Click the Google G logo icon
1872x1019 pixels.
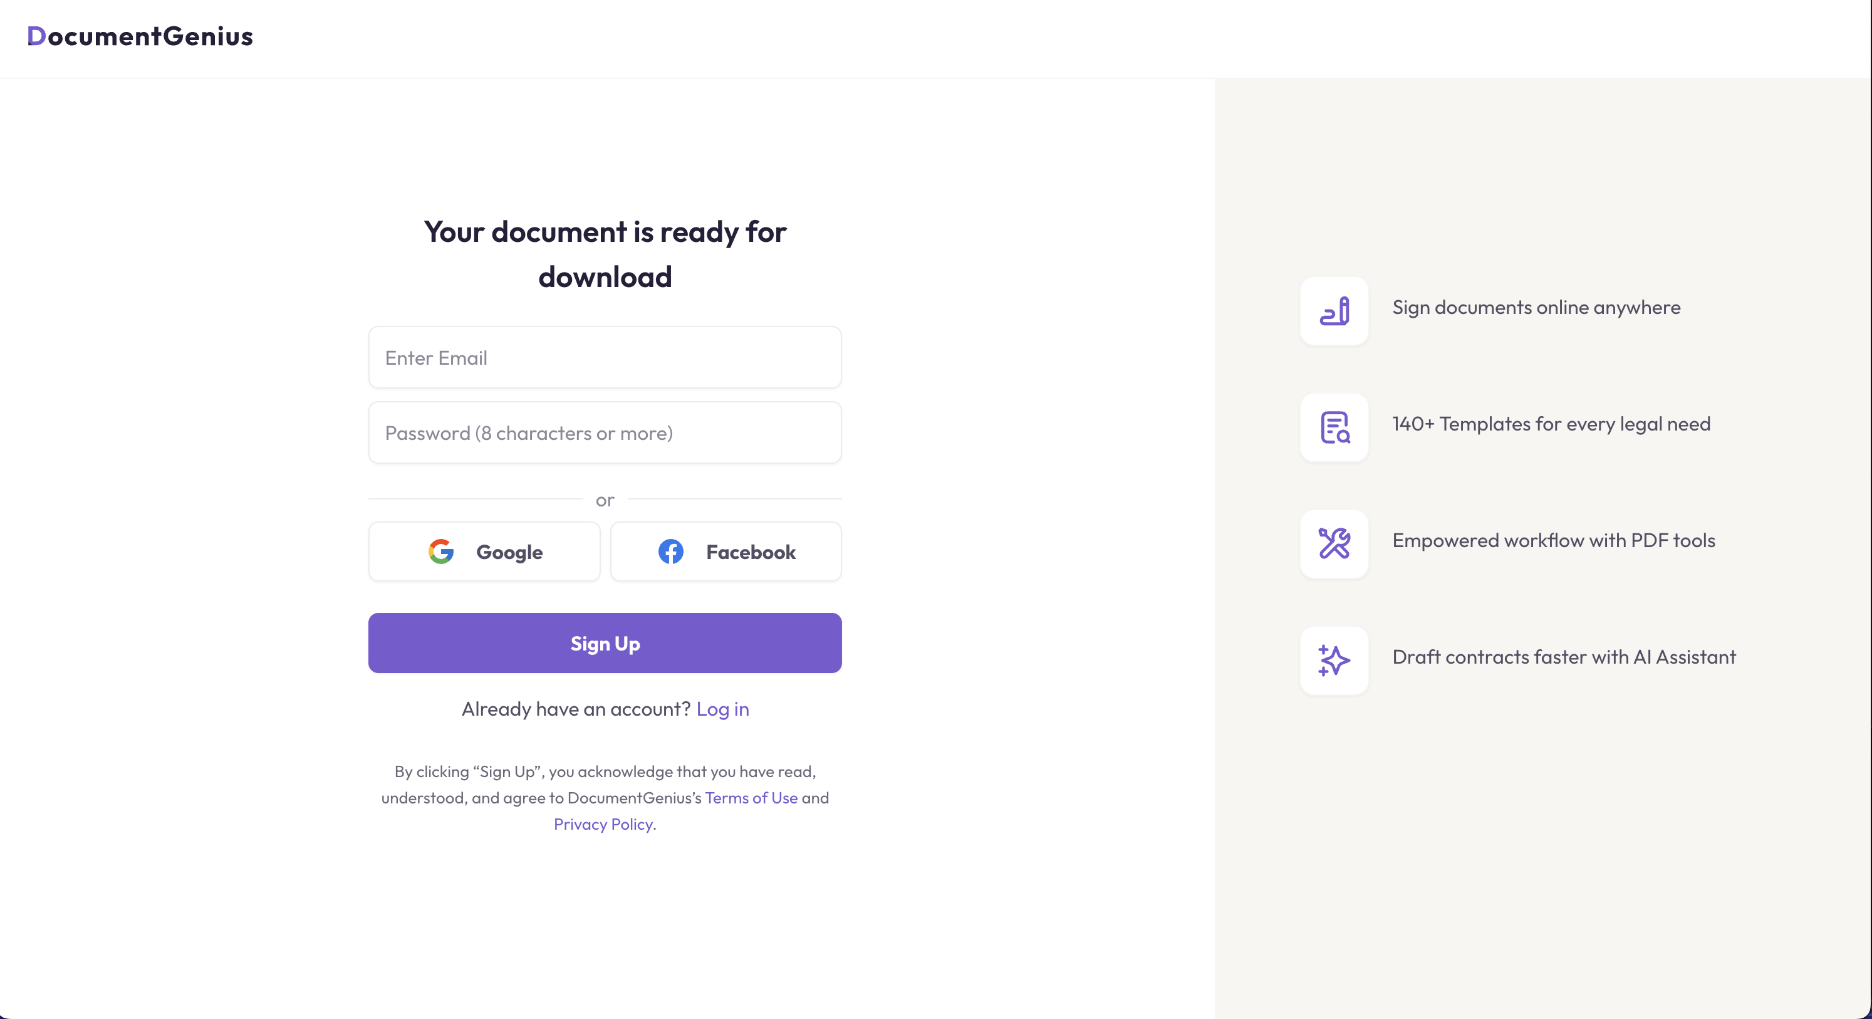441,551
